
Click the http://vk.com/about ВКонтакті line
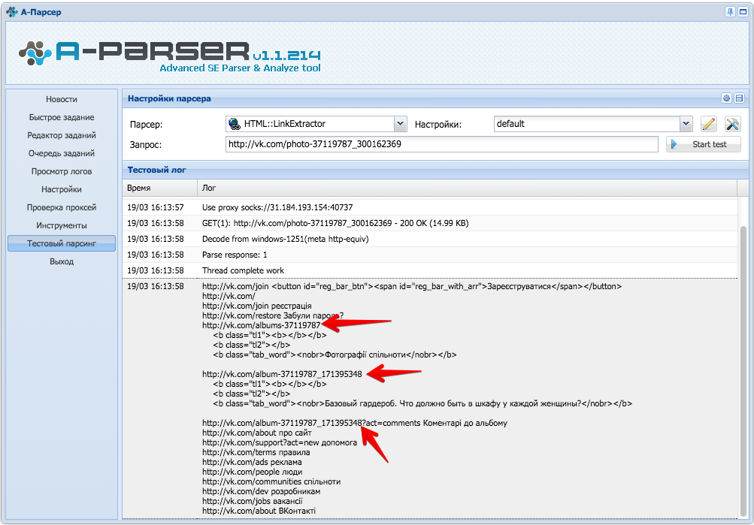pyautogui.click(x=259, y=511)
